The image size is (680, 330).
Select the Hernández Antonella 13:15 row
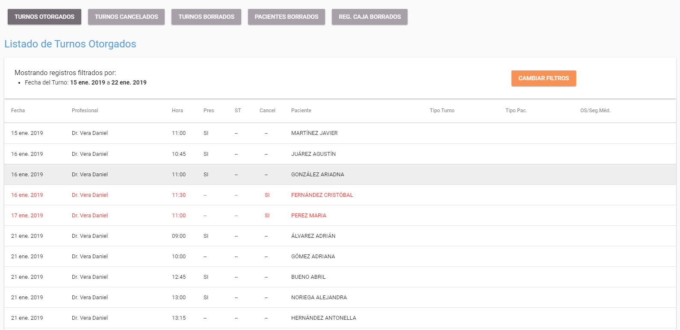coord(323,318)
